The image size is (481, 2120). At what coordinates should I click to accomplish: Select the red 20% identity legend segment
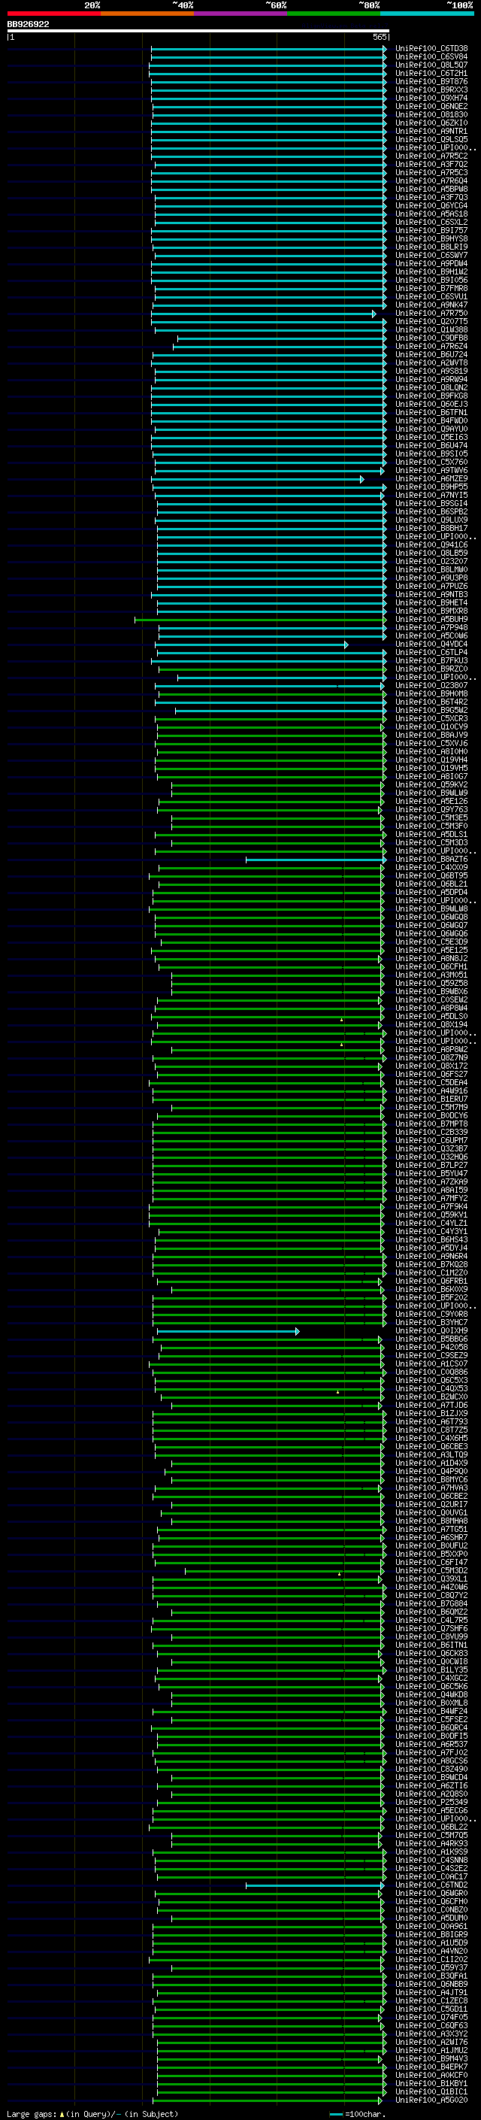(53, 14)
